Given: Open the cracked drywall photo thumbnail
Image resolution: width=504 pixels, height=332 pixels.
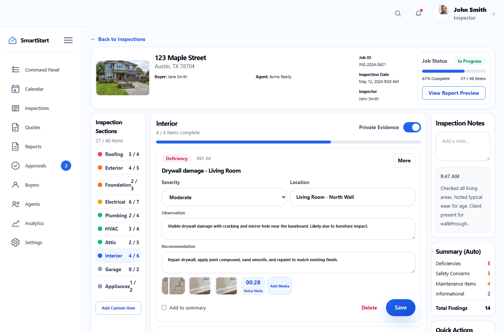Looking at the screenshot, I should 173,286.
